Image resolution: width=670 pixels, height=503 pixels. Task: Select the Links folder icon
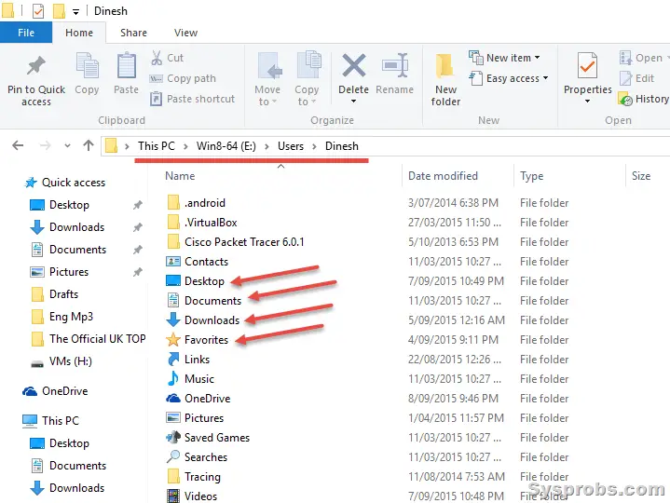coord(173,360)
